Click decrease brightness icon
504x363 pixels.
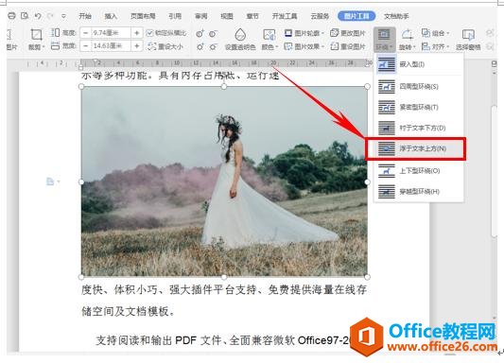click(x=213, y=47)
